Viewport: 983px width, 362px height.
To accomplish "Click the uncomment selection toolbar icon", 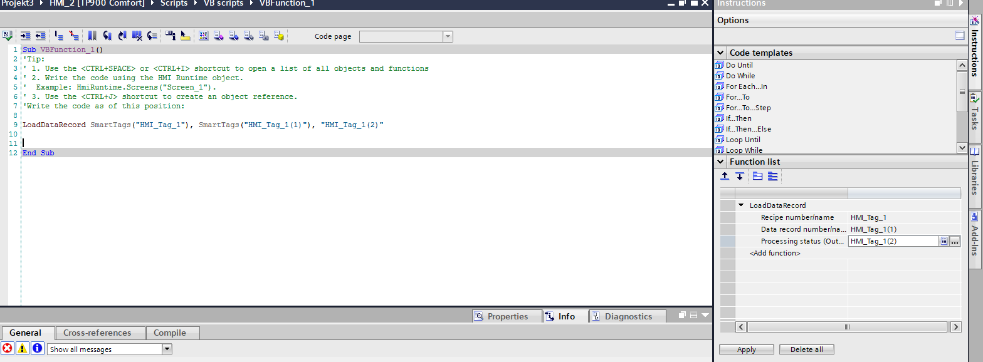I will pos(74,36).
